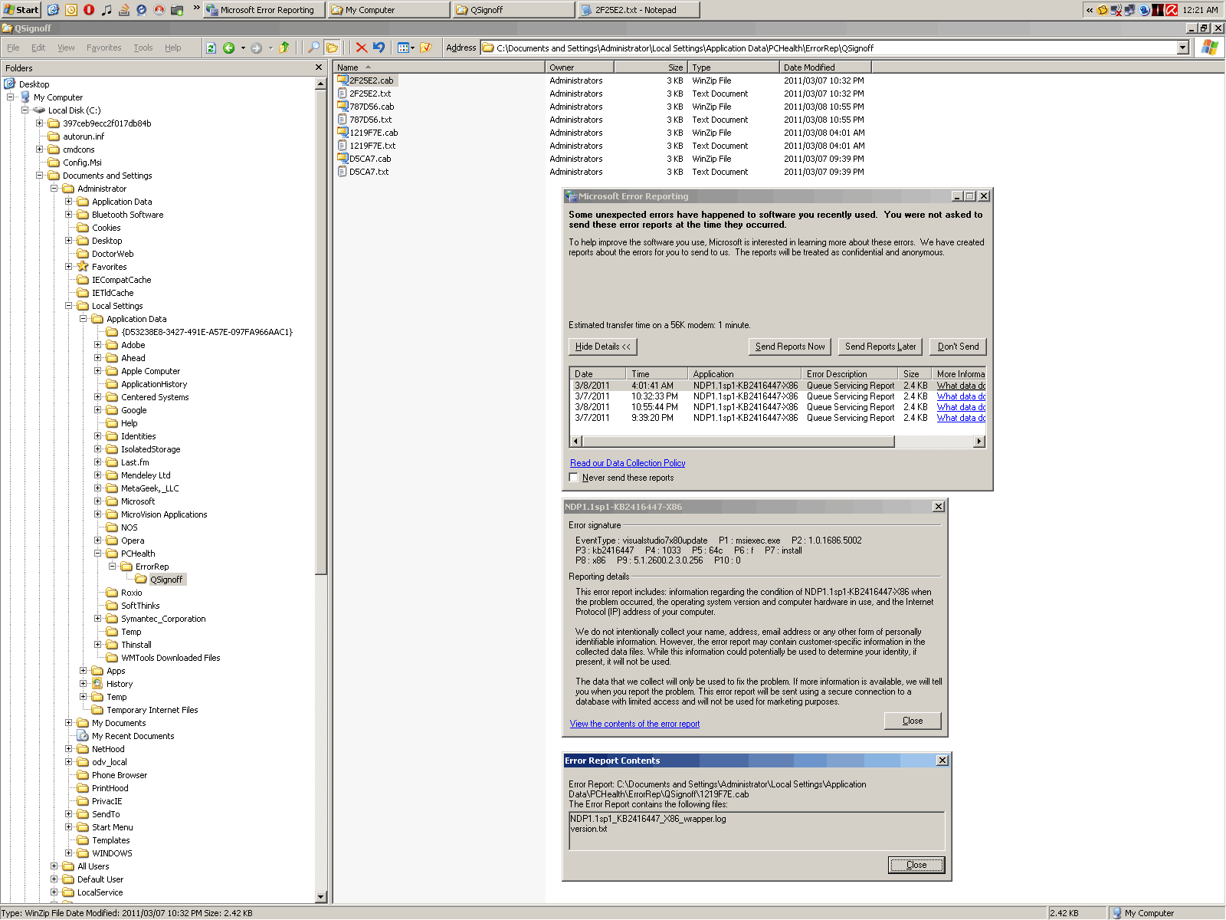Open the Views dropdown arrow
Image resolution: width=1226 pixels, height=920 pixels.
[413, 48]
